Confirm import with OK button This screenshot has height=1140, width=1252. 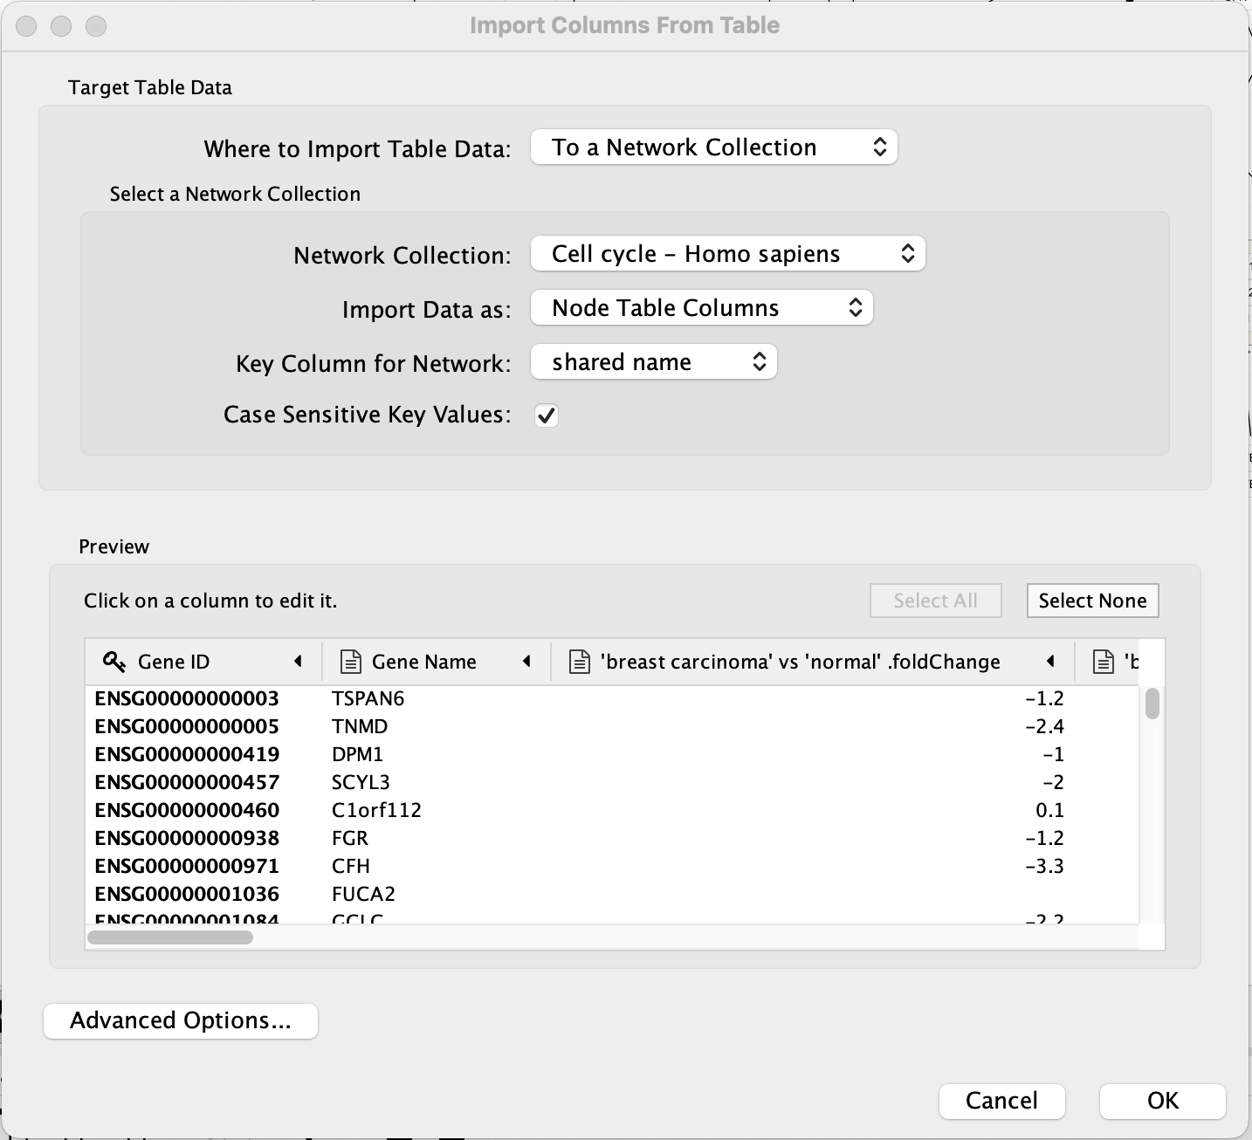(1162, 1101)
